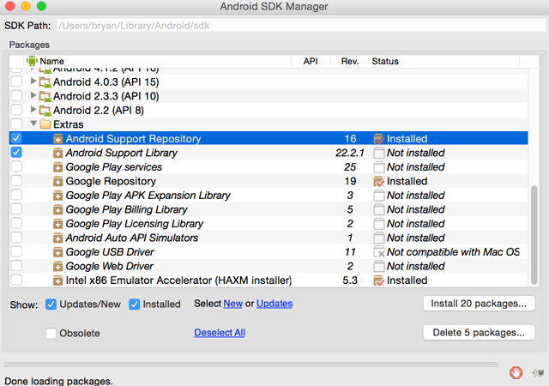
Task: Click the red stop loading icon
Action: tap(516, 372)
